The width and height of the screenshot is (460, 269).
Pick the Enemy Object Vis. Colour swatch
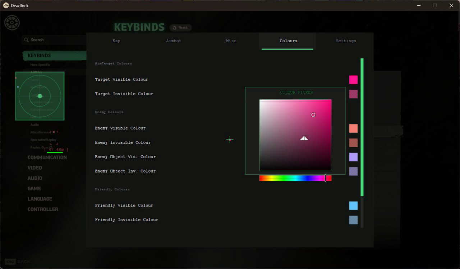(x=353, y=157)
